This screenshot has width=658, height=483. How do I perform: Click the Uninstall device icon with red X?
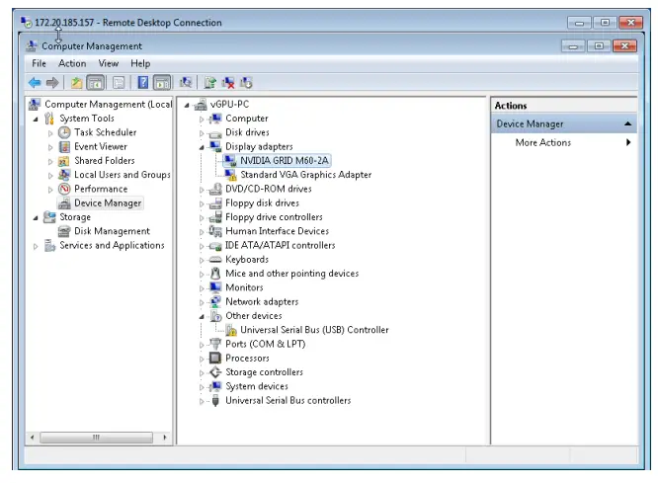coord(228,83)
